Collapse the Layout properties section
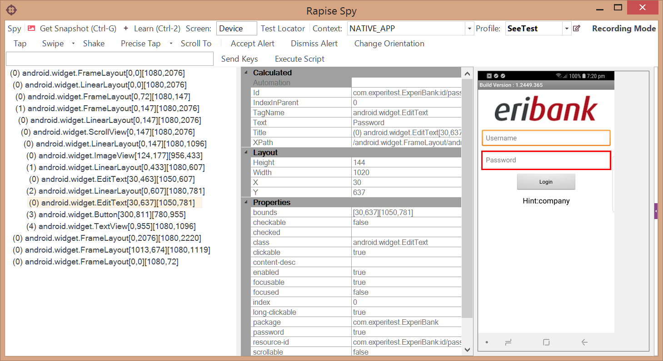663x361 pixels. point(246,152)
